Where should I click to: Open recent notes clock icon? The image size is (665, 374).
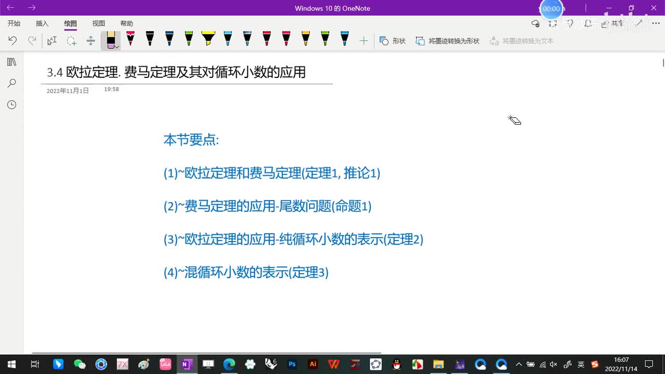(x=11, y=105)
